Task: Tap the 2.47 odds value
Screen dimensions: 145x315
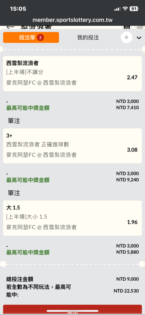Action: pyautogui.click(x=132, y=77)
